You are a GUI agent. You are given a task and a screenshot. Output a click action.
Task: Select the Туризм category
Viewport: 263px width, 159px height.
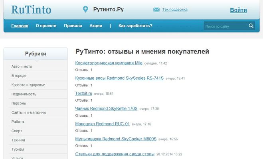pyautogui.click(x=18, y=149)
